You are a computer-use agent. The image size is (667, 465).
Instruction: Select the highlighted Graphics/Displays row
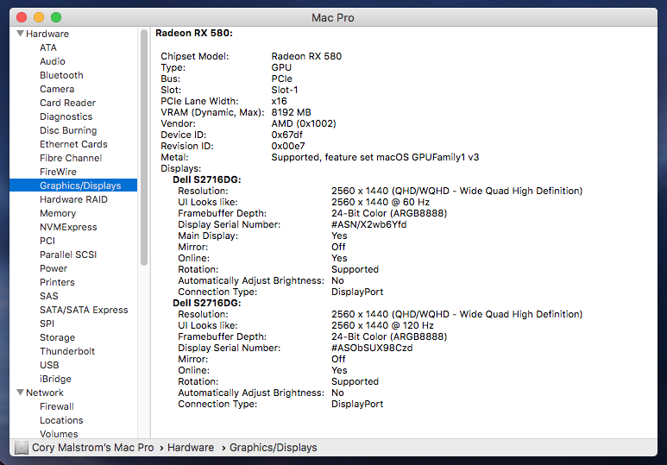coord(73,185)
